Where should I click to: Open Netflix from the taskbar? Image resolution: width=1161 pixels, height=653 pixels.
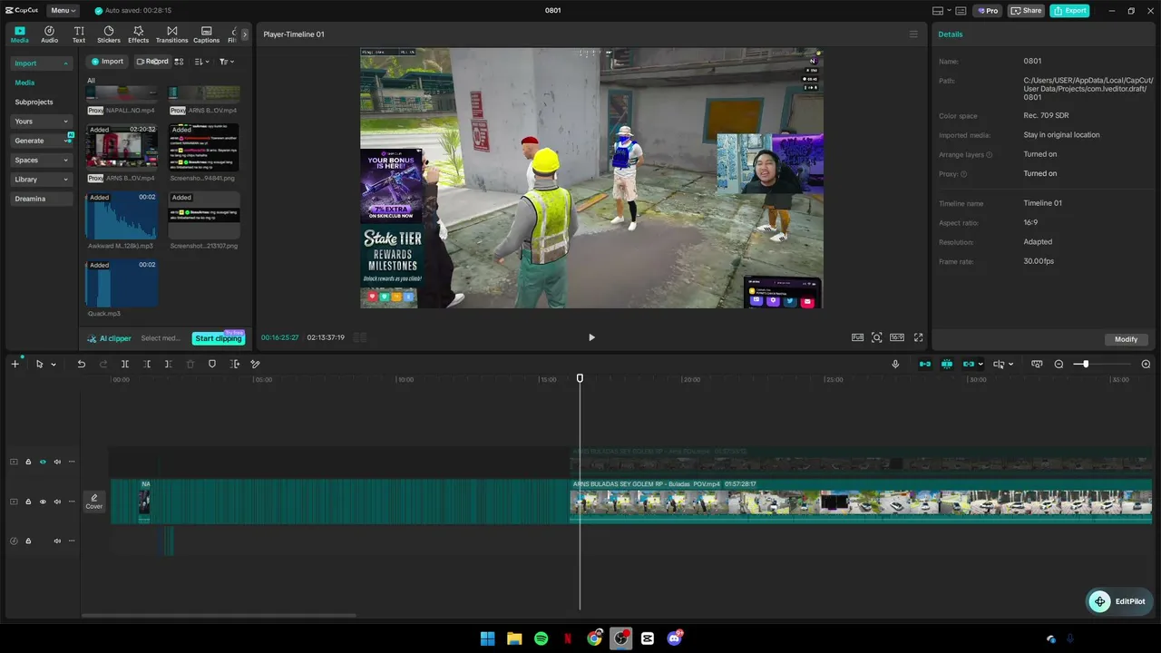click(x=568, y=638)
